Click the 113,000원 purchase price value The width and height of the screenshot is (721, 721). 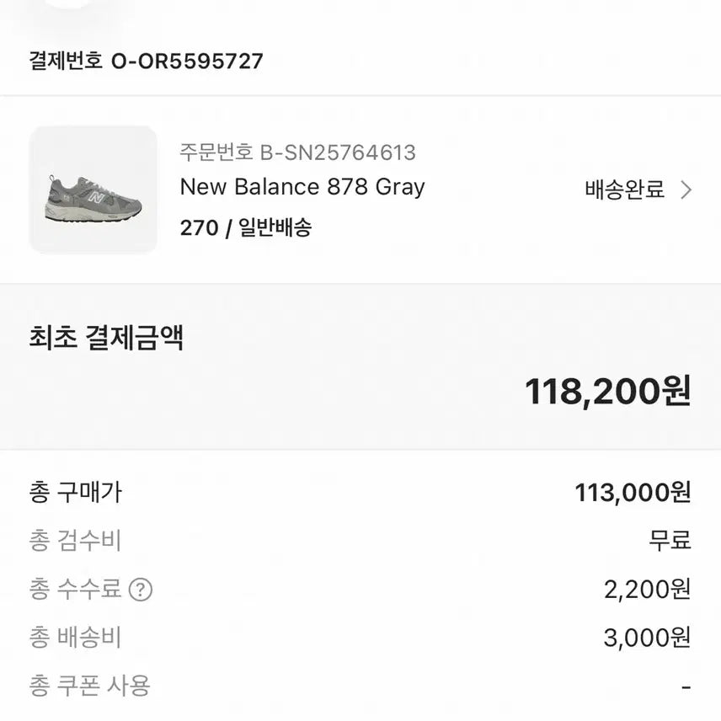[633, 493]
